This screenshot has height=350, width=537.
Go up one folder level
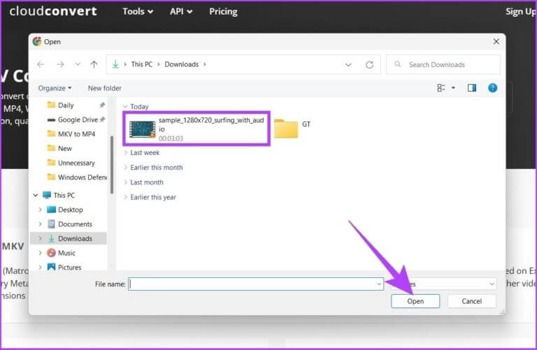click(x=94, y=64)
